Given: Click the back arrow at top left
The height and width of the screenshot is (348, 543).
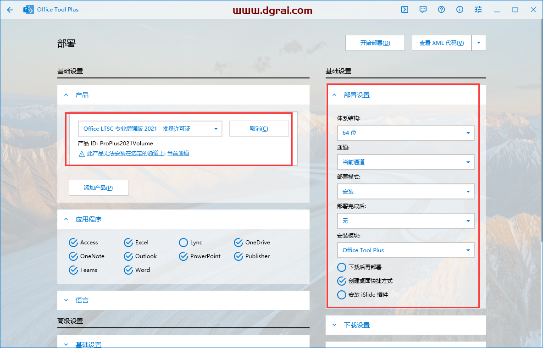Looking at the screenshot, I should coord(10,9).
